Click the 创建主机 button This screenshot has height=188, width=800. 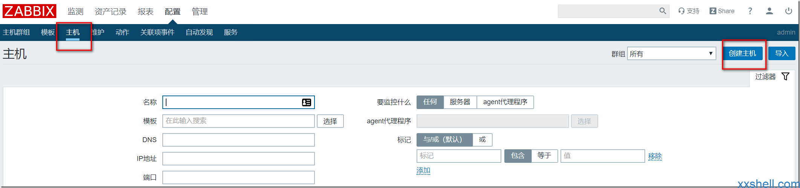click(742, 53)
